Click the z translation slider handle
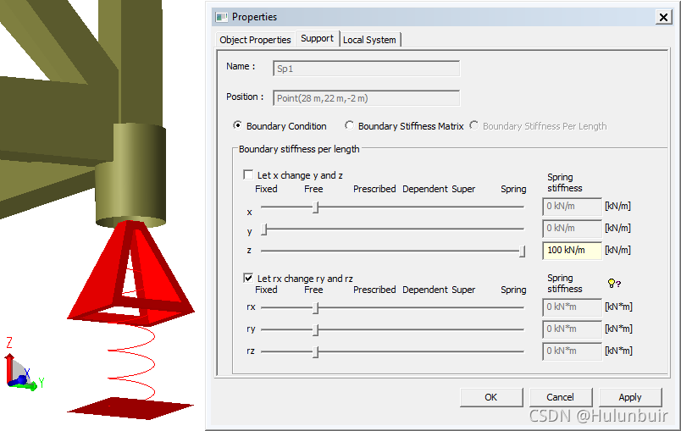This screenshot has width=681, height=431. [523, 251]
